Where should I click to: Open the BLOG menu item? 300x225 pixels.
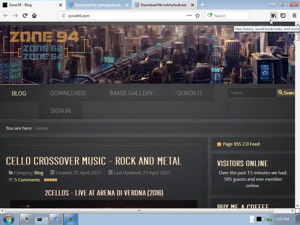(19, 93)
